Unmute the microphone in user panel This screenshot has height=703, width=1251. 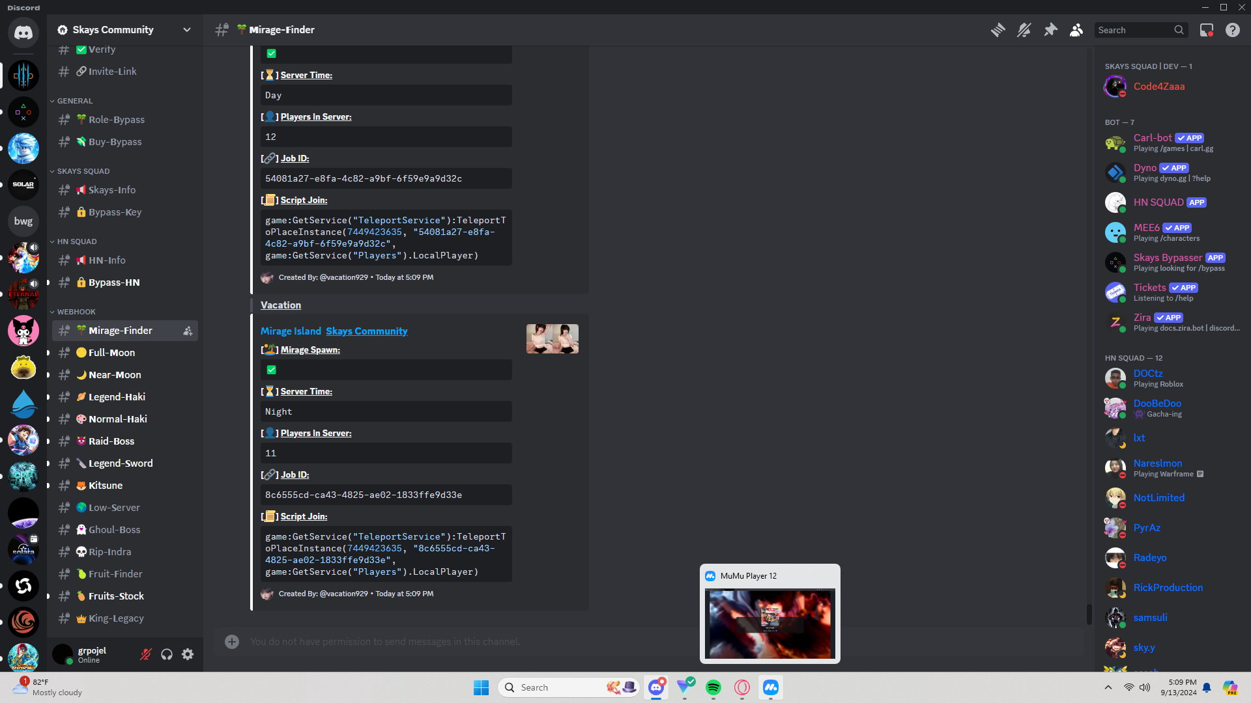click(146, 654)
